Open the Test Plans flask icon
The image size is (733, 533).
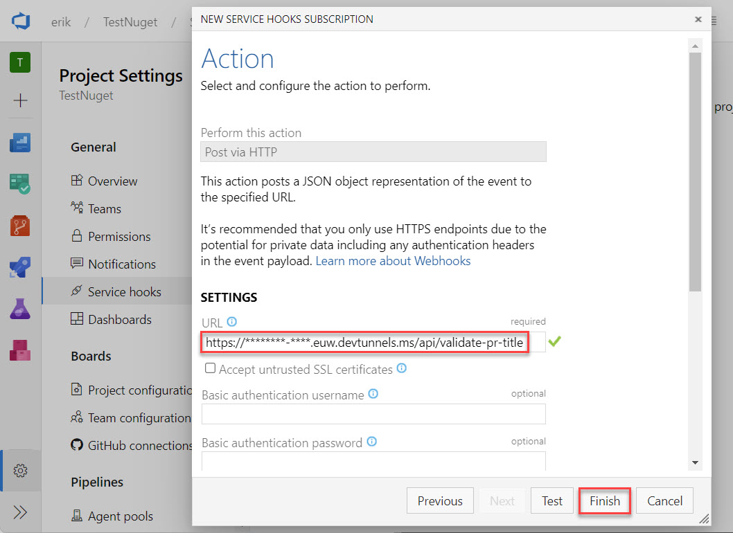click(20, 309)
